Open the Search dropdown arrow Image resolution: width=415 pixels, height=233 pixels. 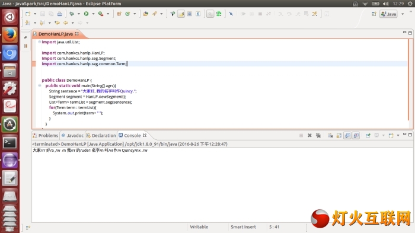161,14
